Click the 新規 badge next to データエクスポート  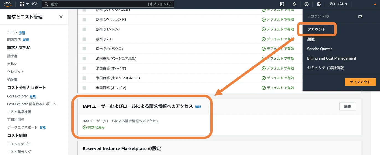(43, 128)
